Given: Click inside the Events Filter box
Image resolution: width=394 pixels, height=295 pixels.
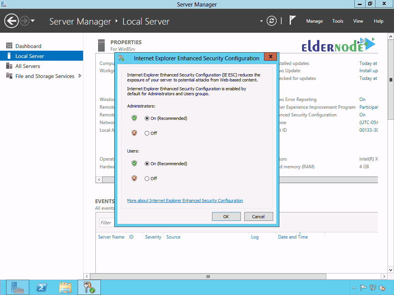Looking at the screenshot, I should [107, 222].
